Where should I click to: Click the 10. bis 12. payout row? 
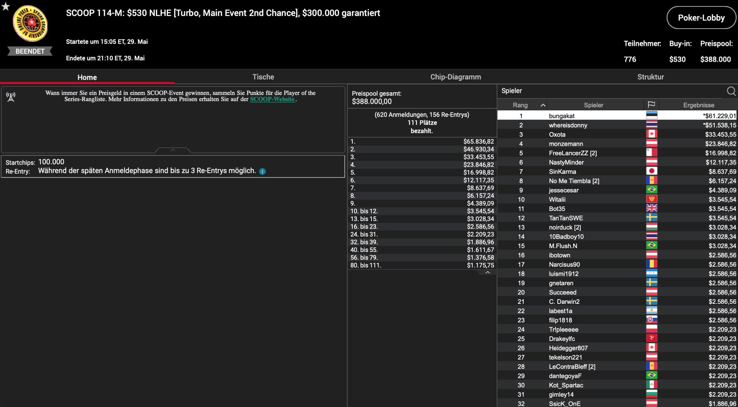tap(422, 211)
